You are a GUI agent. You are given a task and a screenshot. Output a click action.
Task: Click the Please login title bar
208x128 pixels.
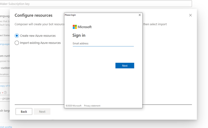tap(101, 15)
